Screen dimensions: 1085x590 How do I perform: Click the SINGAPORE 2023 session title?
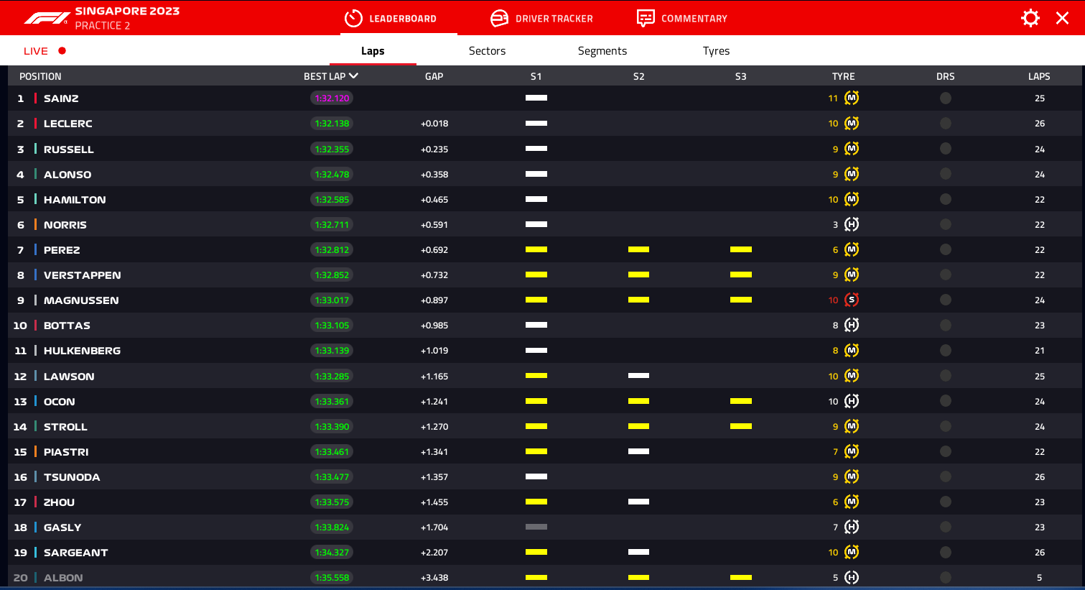127,11
